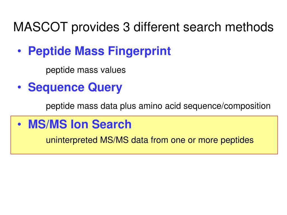Click the word 'peptides' in last description
The height and width of the screenshot is (215, 287).
237,141
